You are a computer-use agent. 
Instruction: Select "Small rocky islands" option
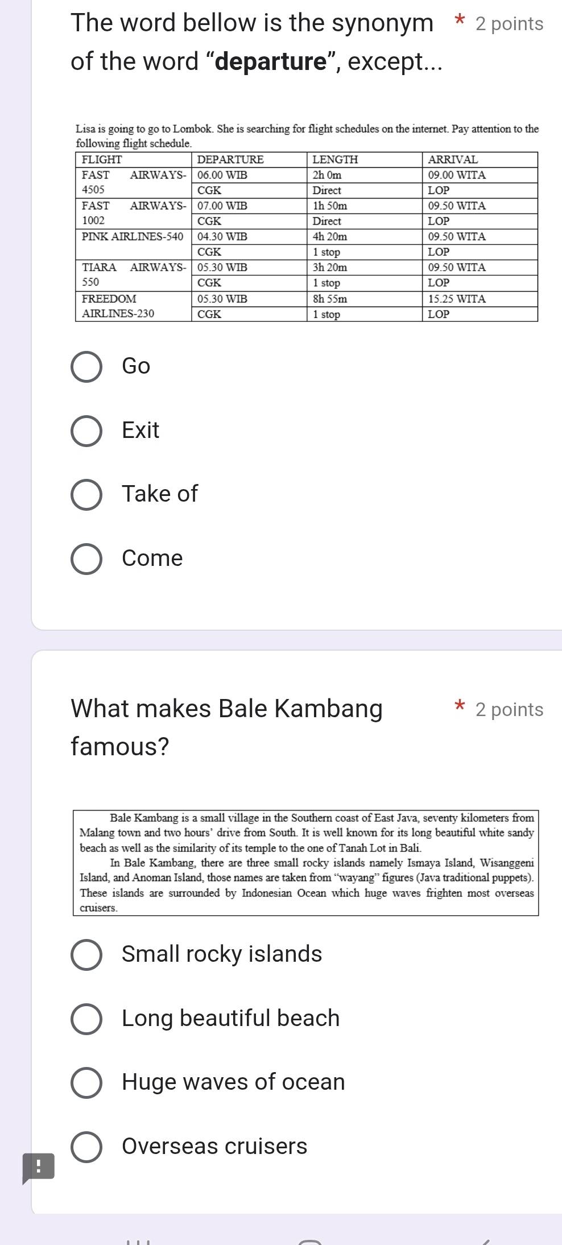click(x=86, y=954)
